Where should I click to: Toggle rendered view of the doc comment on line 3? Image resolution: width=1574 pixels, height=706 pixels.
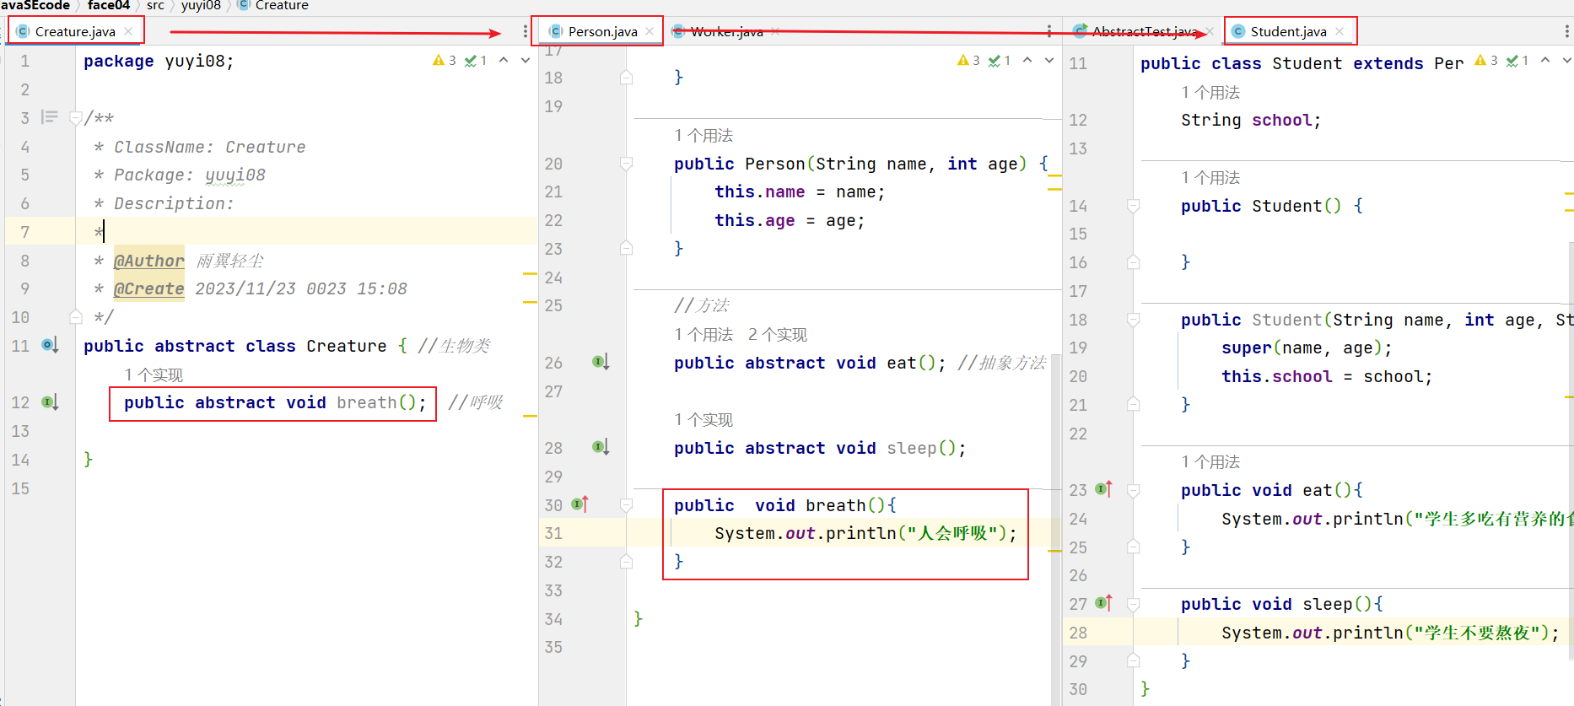pos(50,117)
